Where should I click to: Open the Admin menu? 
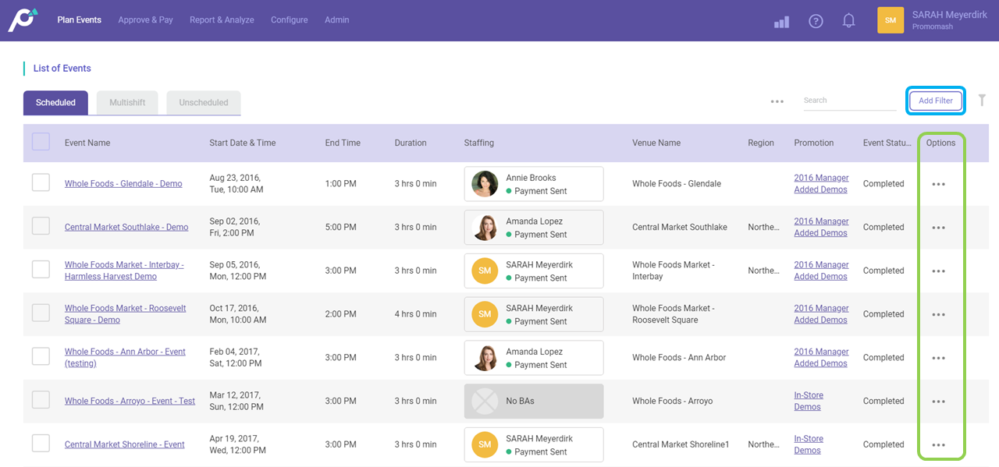click(x=337, y=20)
